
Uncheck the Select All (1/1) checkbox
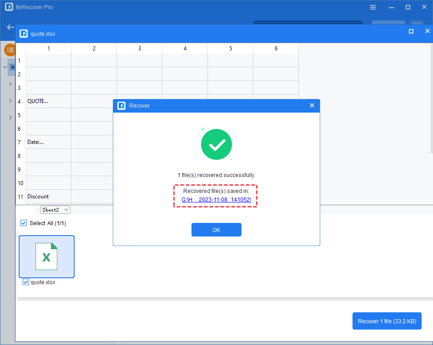pyautogui.click(x=23, y=223)
